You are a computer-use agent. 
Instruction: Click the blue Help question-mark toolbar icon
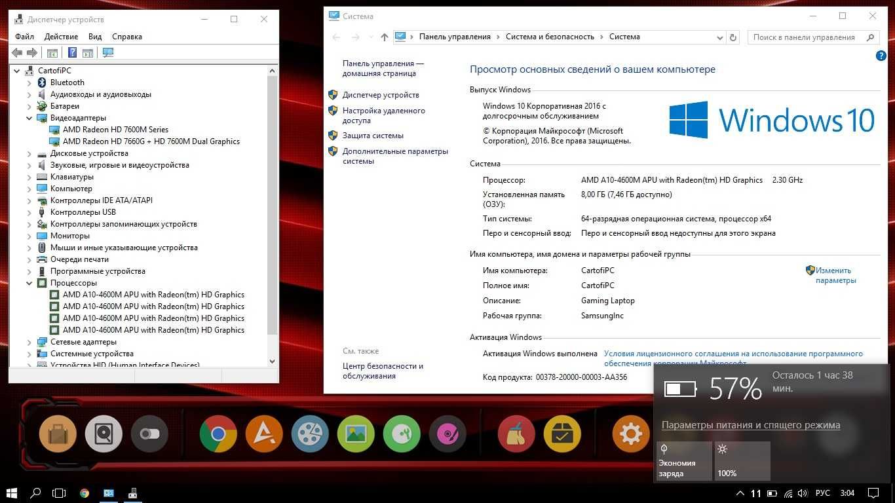tap(72, 52)
